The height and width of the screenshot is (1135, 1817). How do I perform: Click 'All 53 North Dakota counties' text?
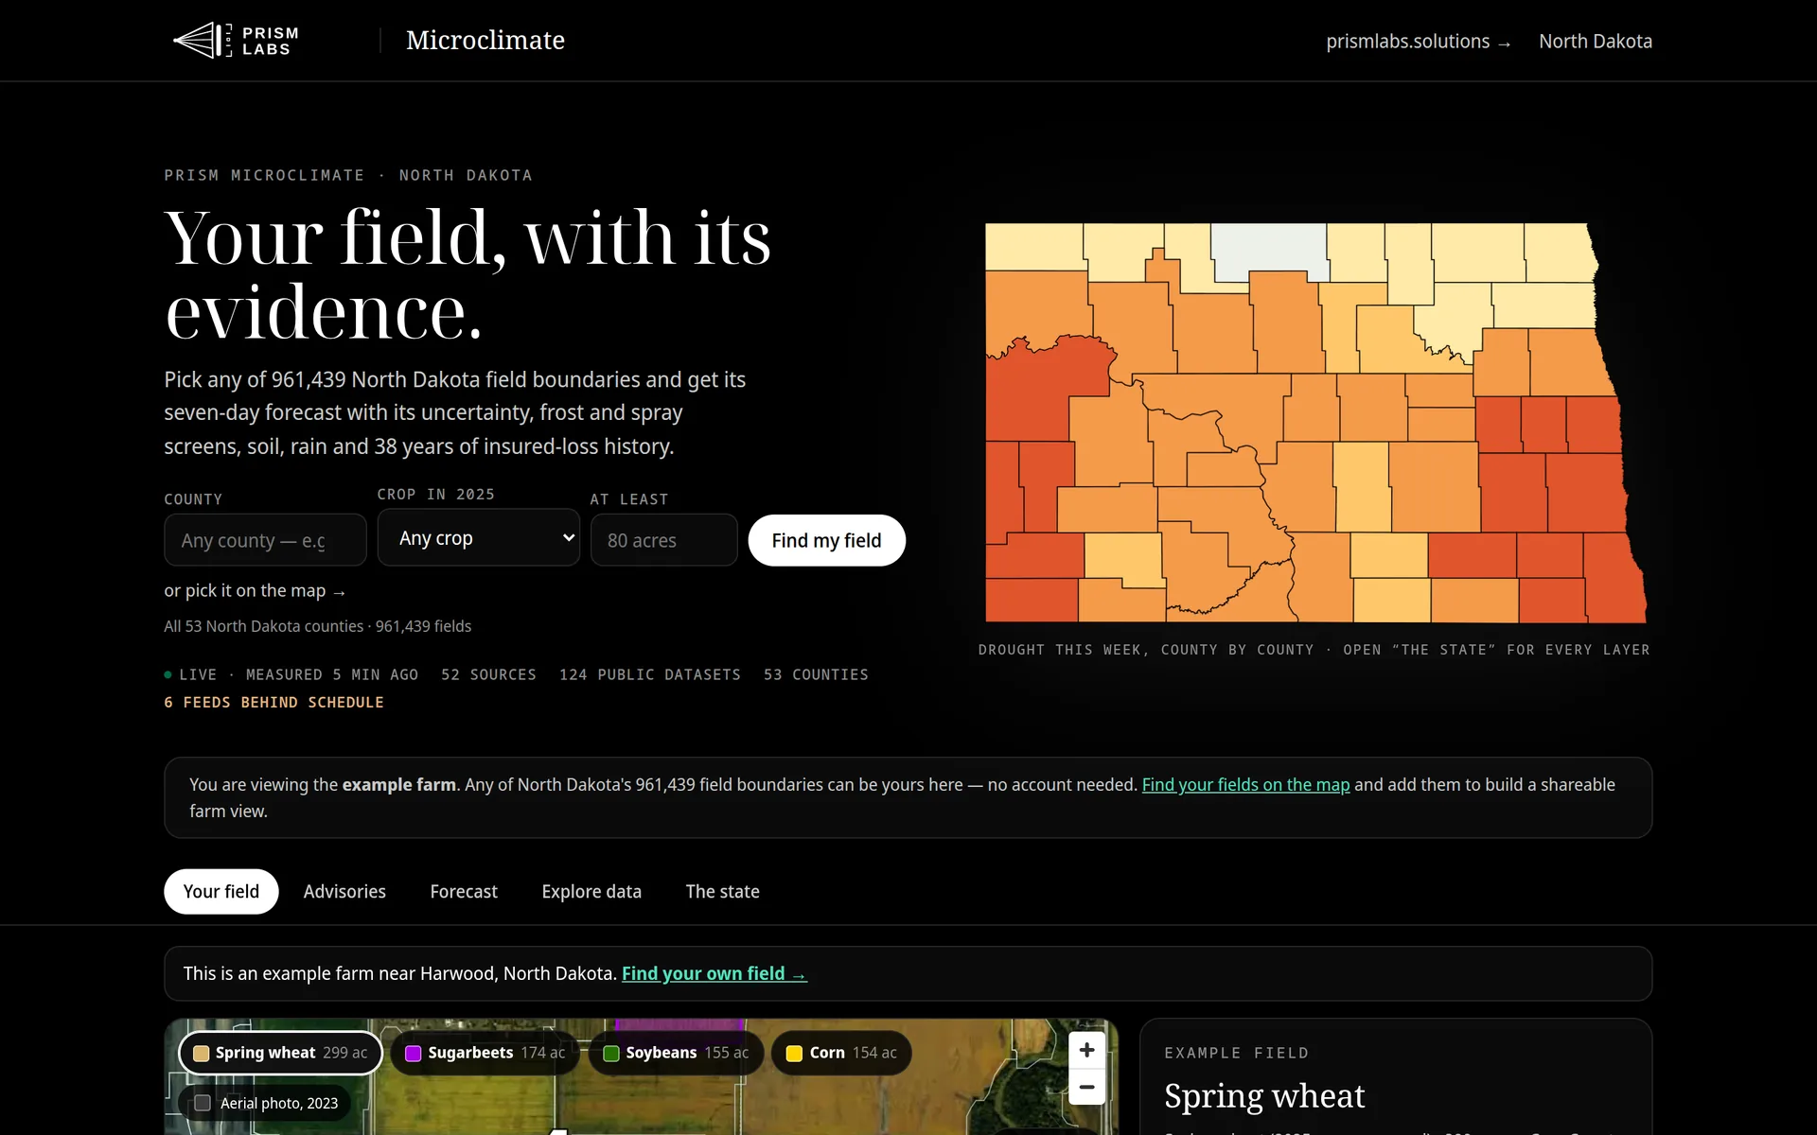pyautogui.click(x=264, y=626)
